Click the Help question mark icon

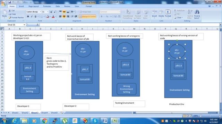210,6
